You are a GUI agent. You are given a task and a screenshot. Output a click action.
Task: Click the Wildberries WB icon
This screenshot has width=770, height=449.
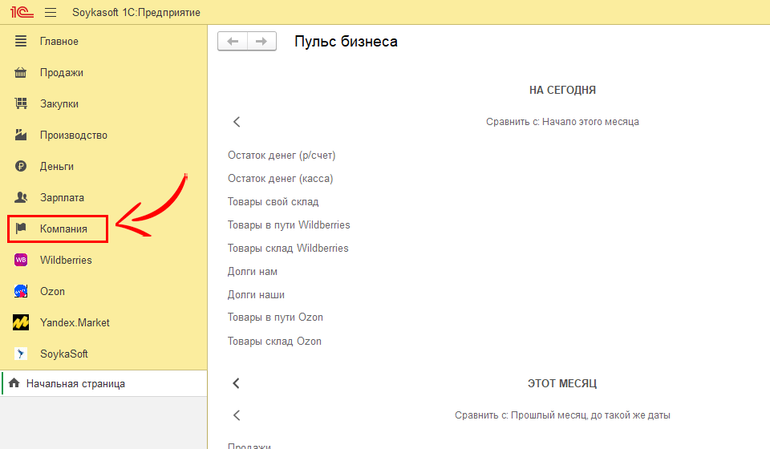(22, 260)
